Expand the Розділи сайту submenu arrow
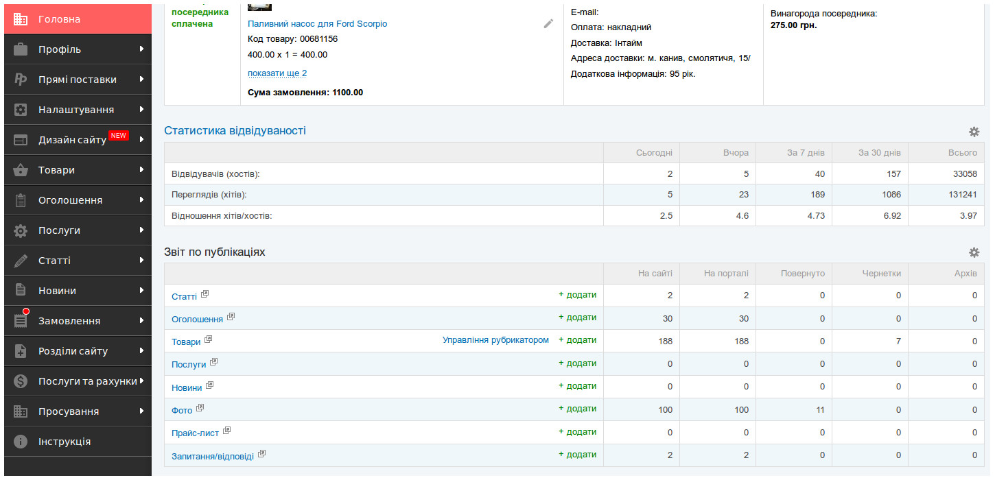This screenshot has width=995, height=480. [141, 351]
